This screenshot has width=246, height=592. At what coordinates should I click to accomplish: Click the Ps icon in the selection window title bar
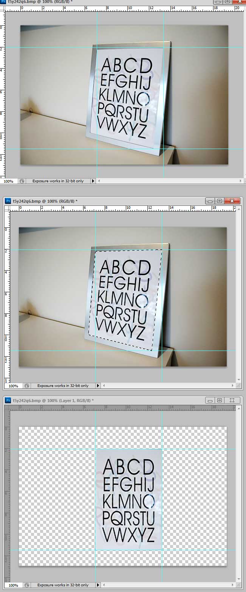click(8, 201)
